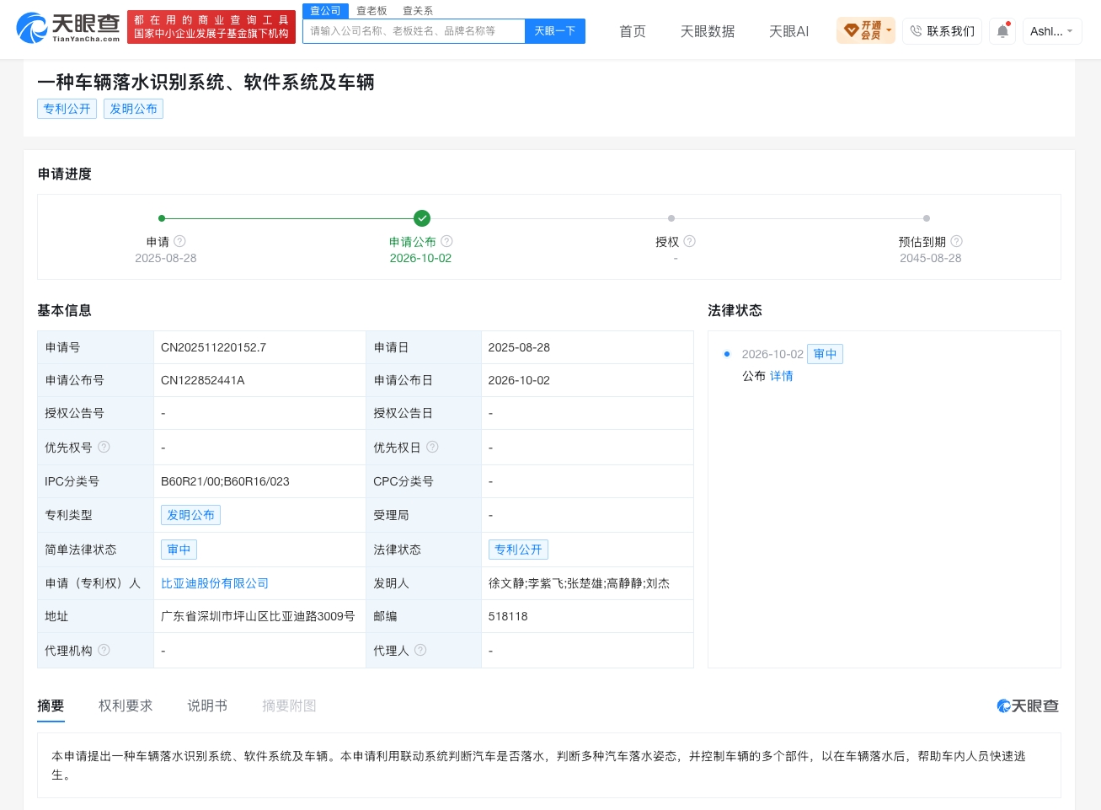Click the 专利公开 tag in 法律状态 row
This screenshot has height=810, width=1101.
pyautogui.click(x=518, y=550)
